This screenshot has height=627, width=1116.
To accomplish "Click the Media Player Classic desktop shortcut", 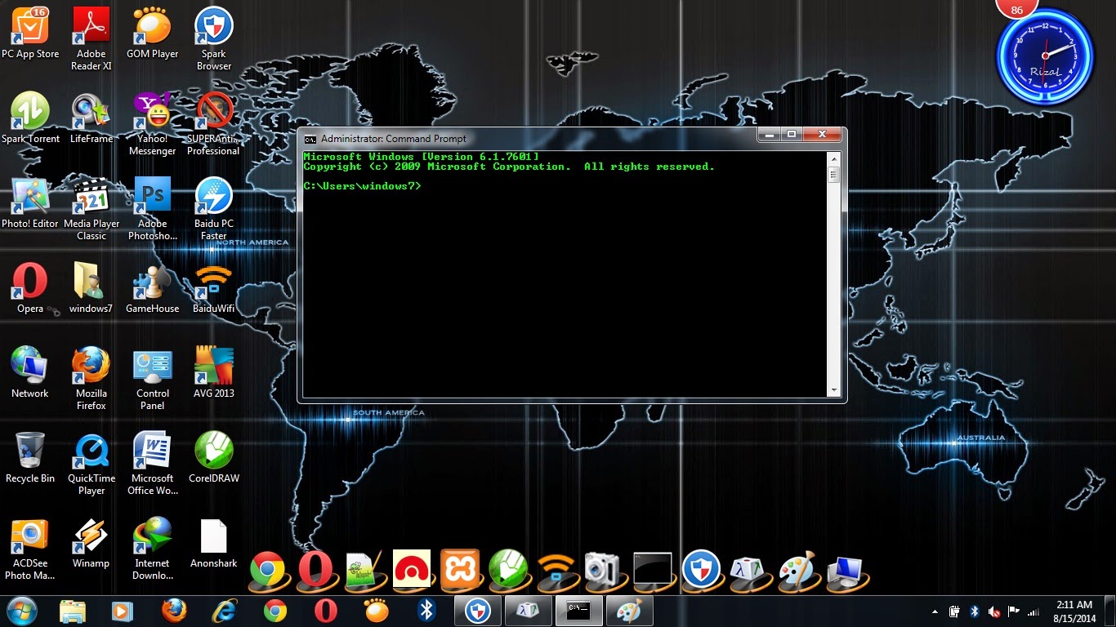I will (92, 209).
